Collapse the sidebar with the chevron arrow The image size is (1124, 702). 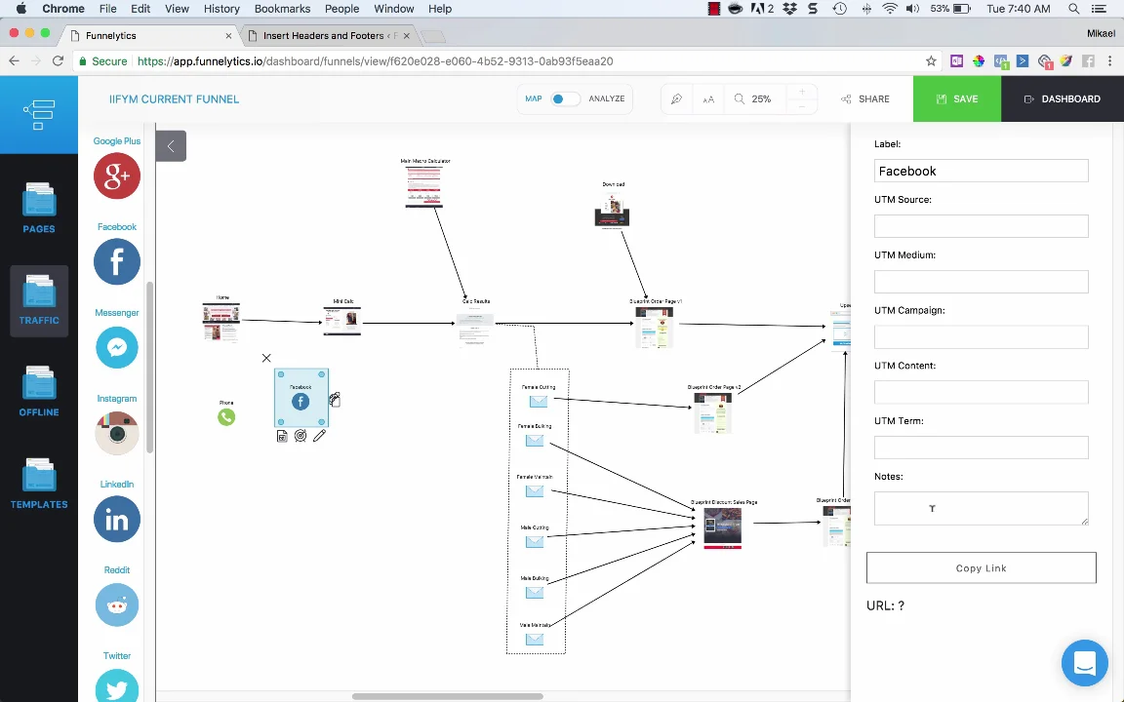click(171, 146)
